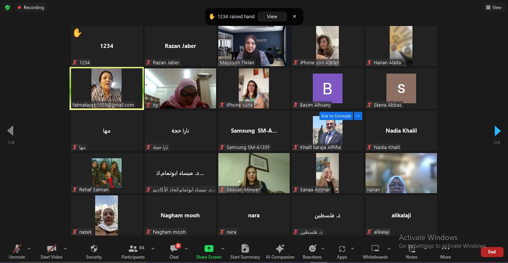Expand audio options arrow beside Unmute
Image resolution: width=508 pixels, height=263 pixels.
(29, 249)
